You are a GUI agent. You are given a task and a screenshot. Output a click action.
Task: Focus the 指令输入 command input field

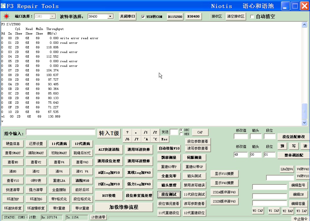[x=60, y=132]
